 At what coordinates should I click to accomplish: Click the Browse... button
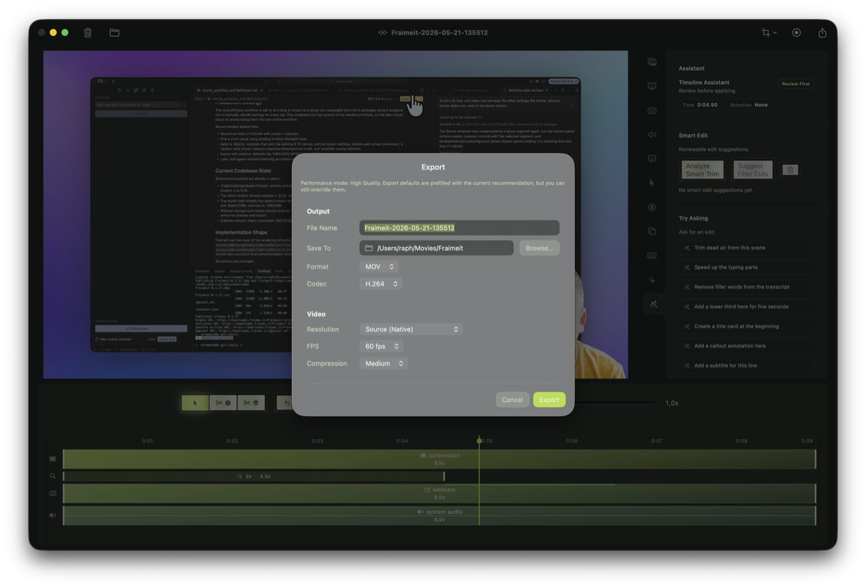(539, 248)
